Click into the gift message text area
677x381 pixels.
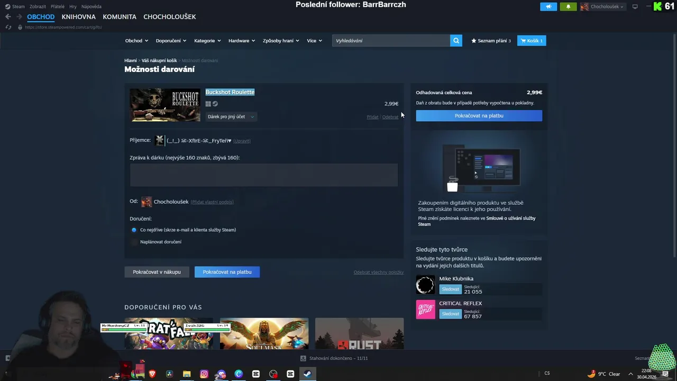click(x=264, y=175)
